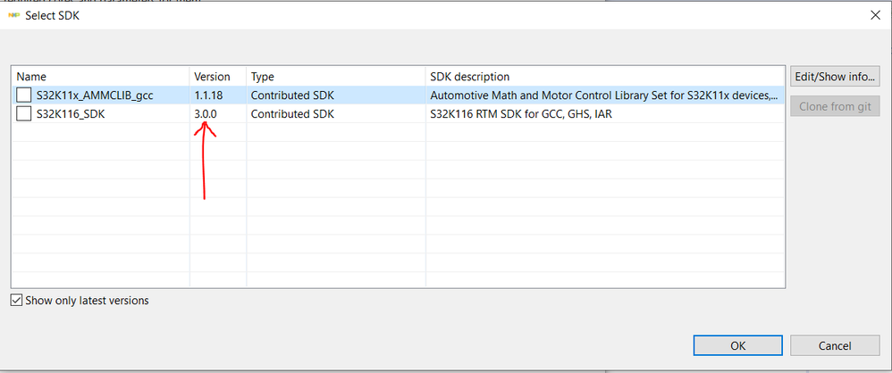Toggle Show only latest versions checkbox

pyautogui.click(x=16, y=301)
